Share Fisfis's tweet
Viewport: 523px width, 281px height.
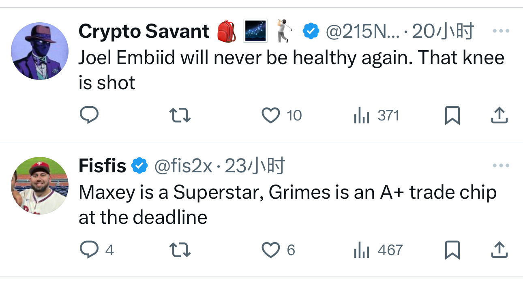pyautogui.click(x=499, y=250)
